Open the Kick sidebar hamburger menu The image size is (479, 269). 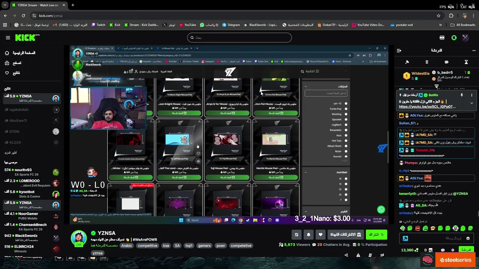tap(8, 38)
